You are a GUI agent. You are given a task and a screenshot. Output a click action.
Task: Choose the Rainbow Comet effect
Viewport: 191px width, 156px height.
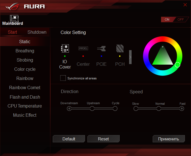click(x=25, y=87)
